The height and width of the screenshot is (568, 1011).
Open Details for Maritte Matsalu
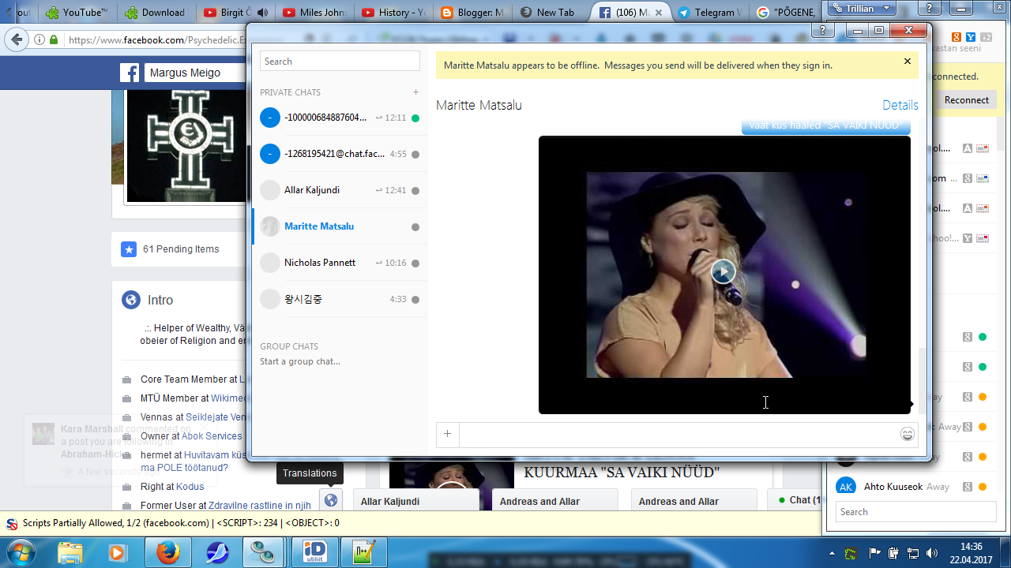coord(900,106)
